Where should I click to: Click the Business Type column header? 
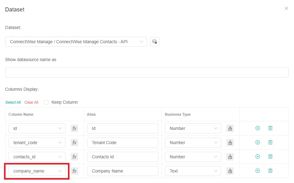(x=178, y=114)
